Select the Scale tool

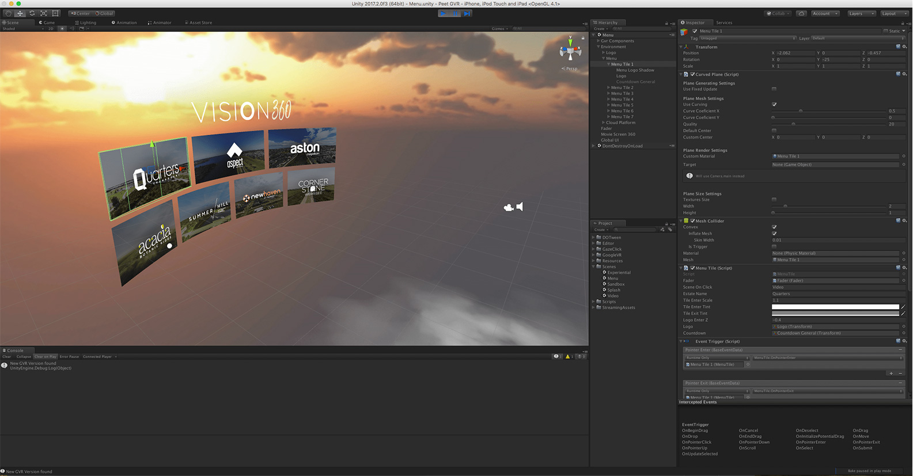[44, 13]
